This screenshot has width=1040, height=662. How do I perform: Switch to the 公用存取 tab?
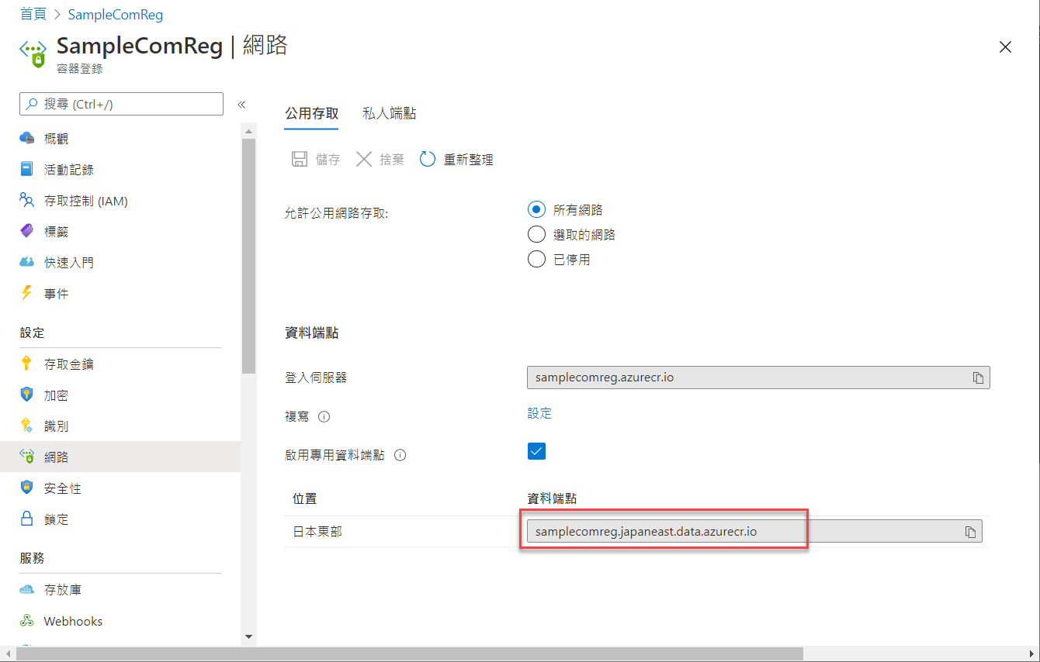(x=311, y=114)
